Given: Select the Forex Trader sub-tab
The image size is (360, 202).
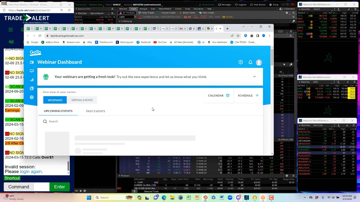Looking at the screenshot, I should [146, 13].
